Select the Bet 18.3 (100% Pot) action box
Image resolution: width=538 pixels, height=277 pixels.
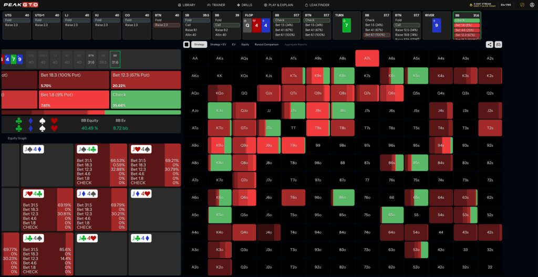coord(74,80)
